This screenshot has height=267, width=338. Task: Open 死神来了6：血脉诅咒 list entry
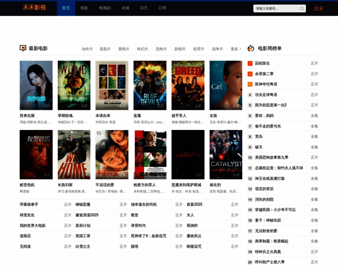coord(149,236)
